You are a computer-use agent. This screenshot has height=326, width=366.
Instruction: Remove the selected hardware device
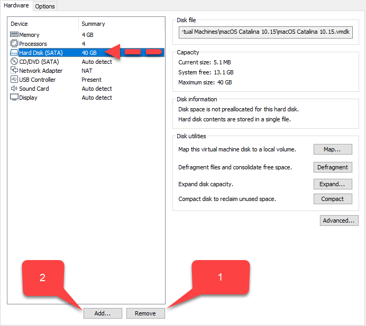tap(145, 313)
